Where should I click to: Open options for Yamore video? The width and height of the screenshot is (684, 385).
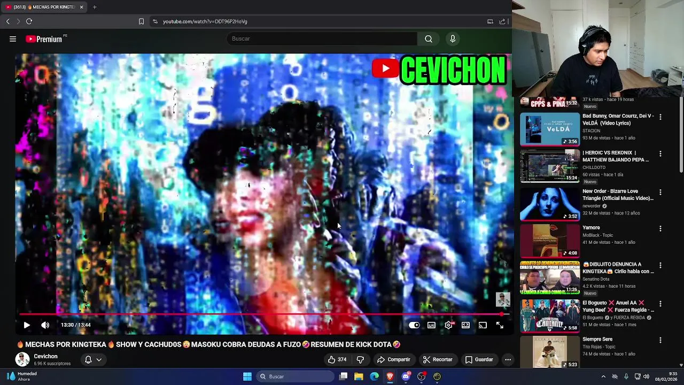coord(660,228)
